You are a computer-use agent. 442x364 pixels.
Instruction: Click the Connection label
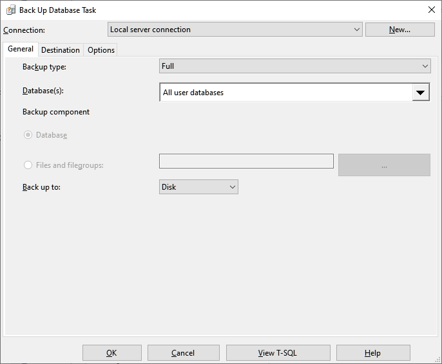pos(24,30)
